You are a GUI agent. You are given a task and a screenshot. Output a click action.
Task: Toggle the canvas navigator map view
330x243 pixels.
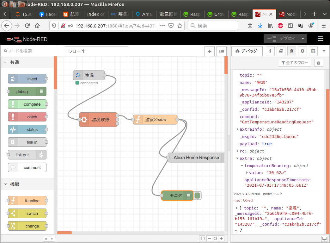[x=202, y=238]
